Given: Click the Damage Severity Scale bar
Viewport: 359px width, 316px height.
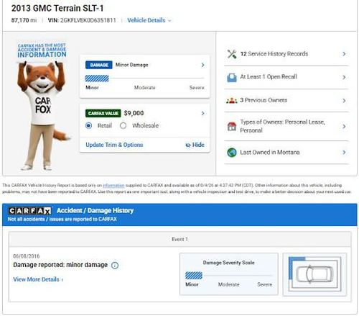Looking at the screenshot, I should click(228, 276).
